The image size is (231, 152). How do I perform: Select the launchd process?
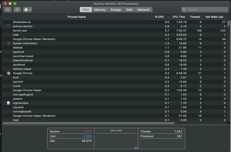[x=114, y=82]
